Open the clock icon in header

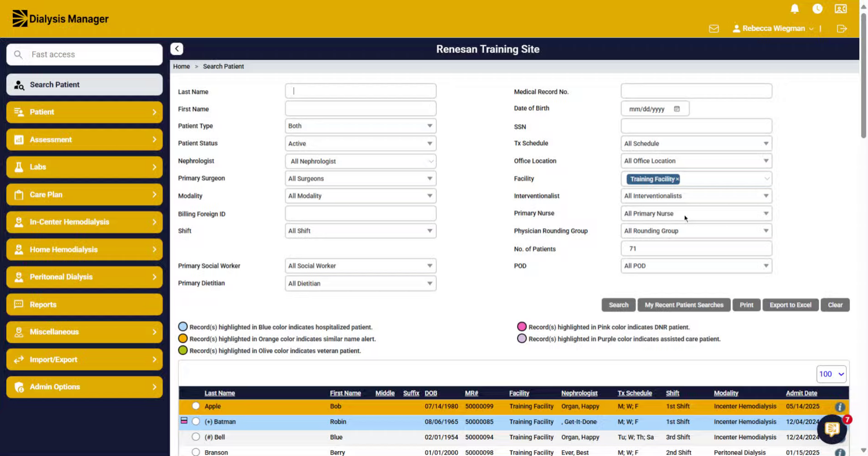[x=817, y=9]
